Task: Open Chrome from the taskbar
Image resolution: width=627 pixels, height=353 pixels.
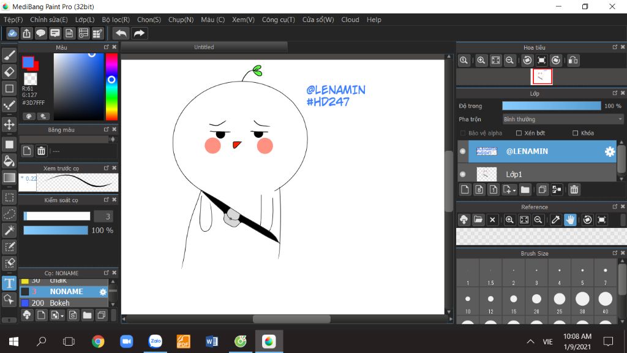Action: pos(98,341)
